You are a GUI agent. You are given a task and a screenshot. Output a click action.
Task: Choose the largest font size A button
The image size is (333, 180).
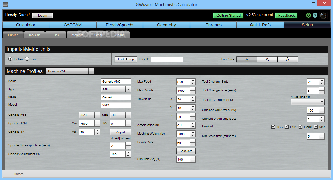[x=287, y=59]
